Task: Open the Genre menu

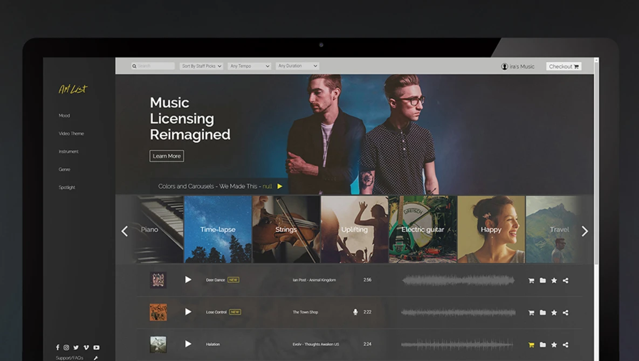Action: point(64,169)
